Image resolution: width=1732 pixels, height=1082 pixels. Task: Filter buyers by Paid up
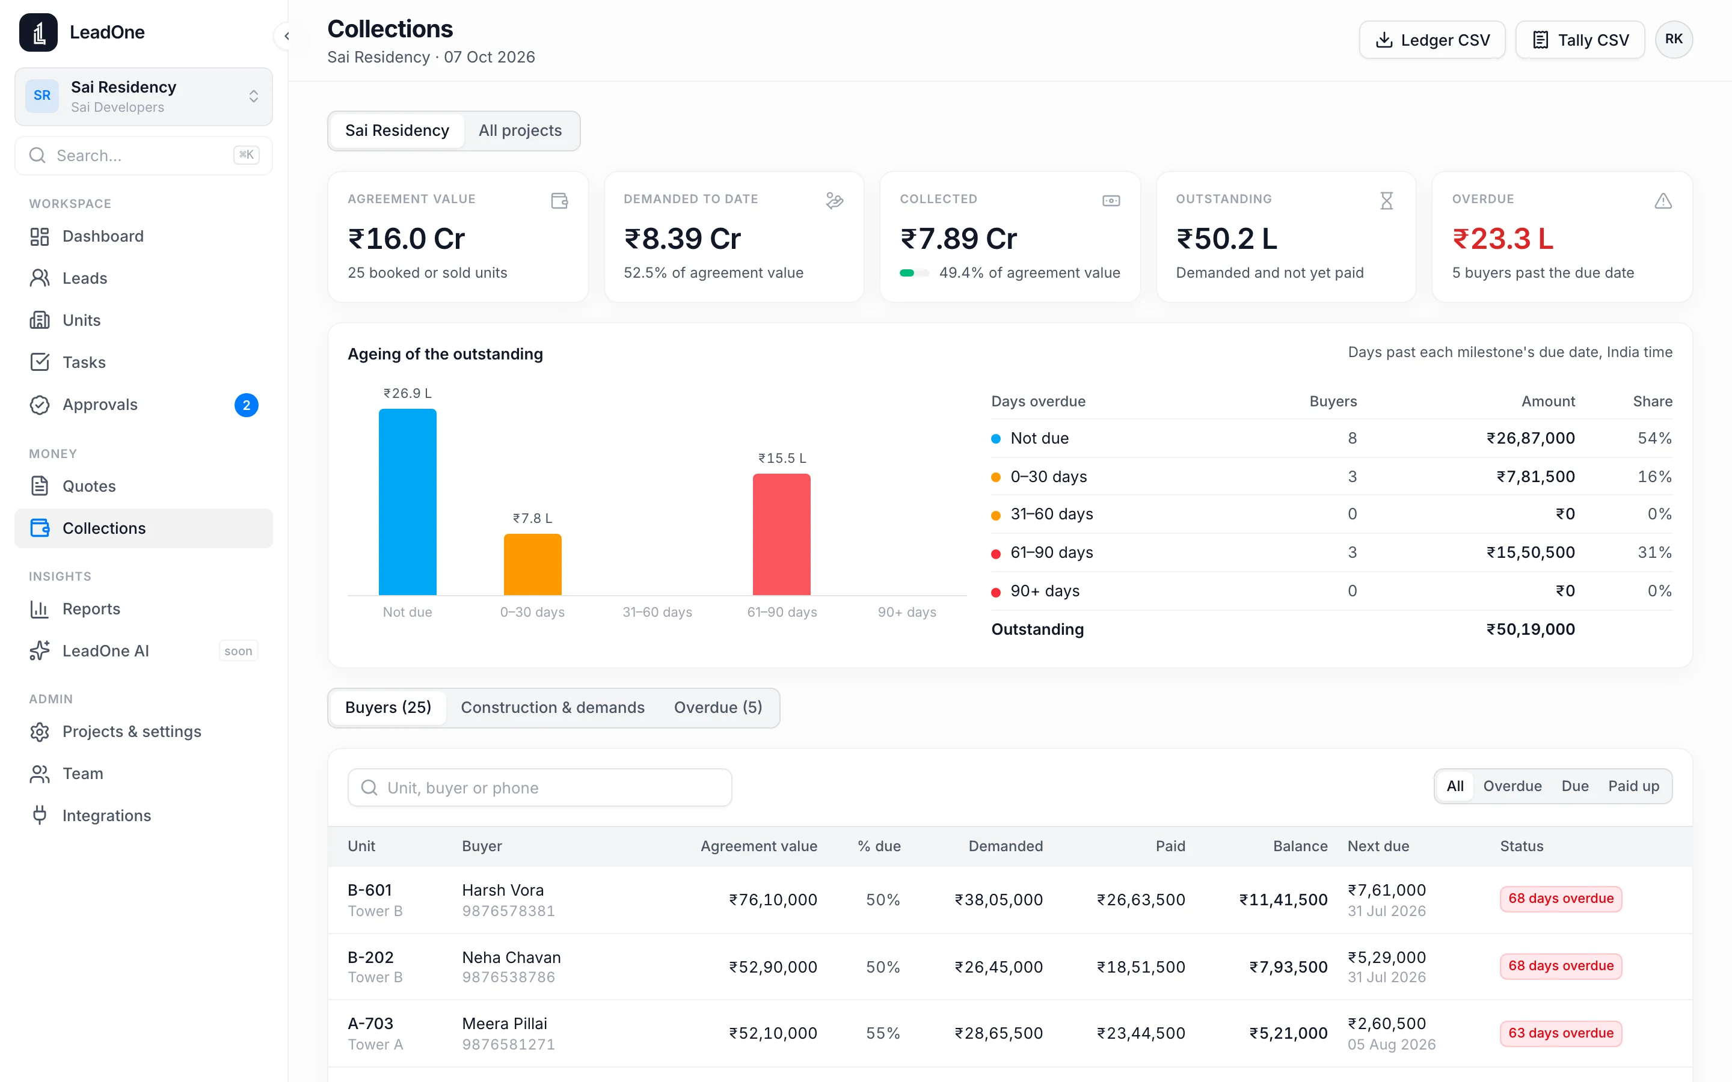pyautogui.click(x=1633, y=786)
